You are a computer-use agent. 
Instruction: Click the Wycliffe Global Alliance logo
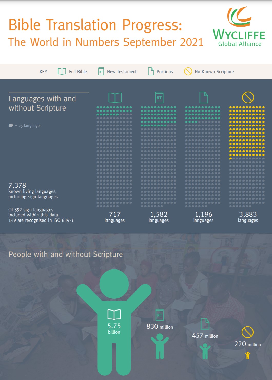[239, 27]
